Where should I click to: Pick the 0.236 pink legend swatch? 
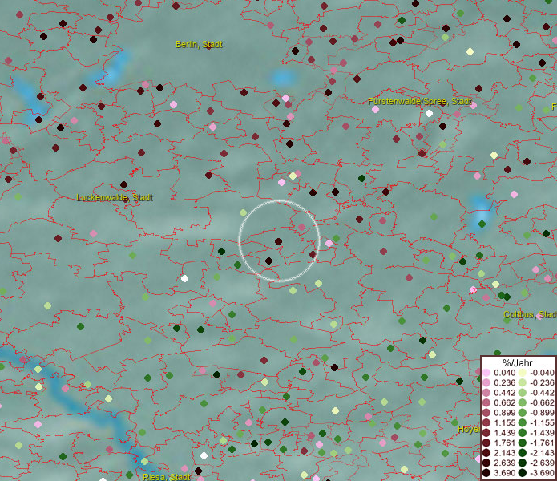click(x=486, y=382)
